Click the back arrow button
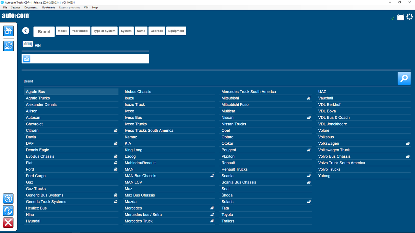Image resolution: width=415 pixels, height=233 pixels. (26, 31)
